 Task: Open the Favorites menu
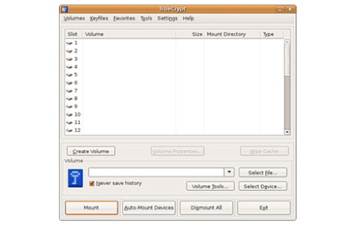point(124,19)
